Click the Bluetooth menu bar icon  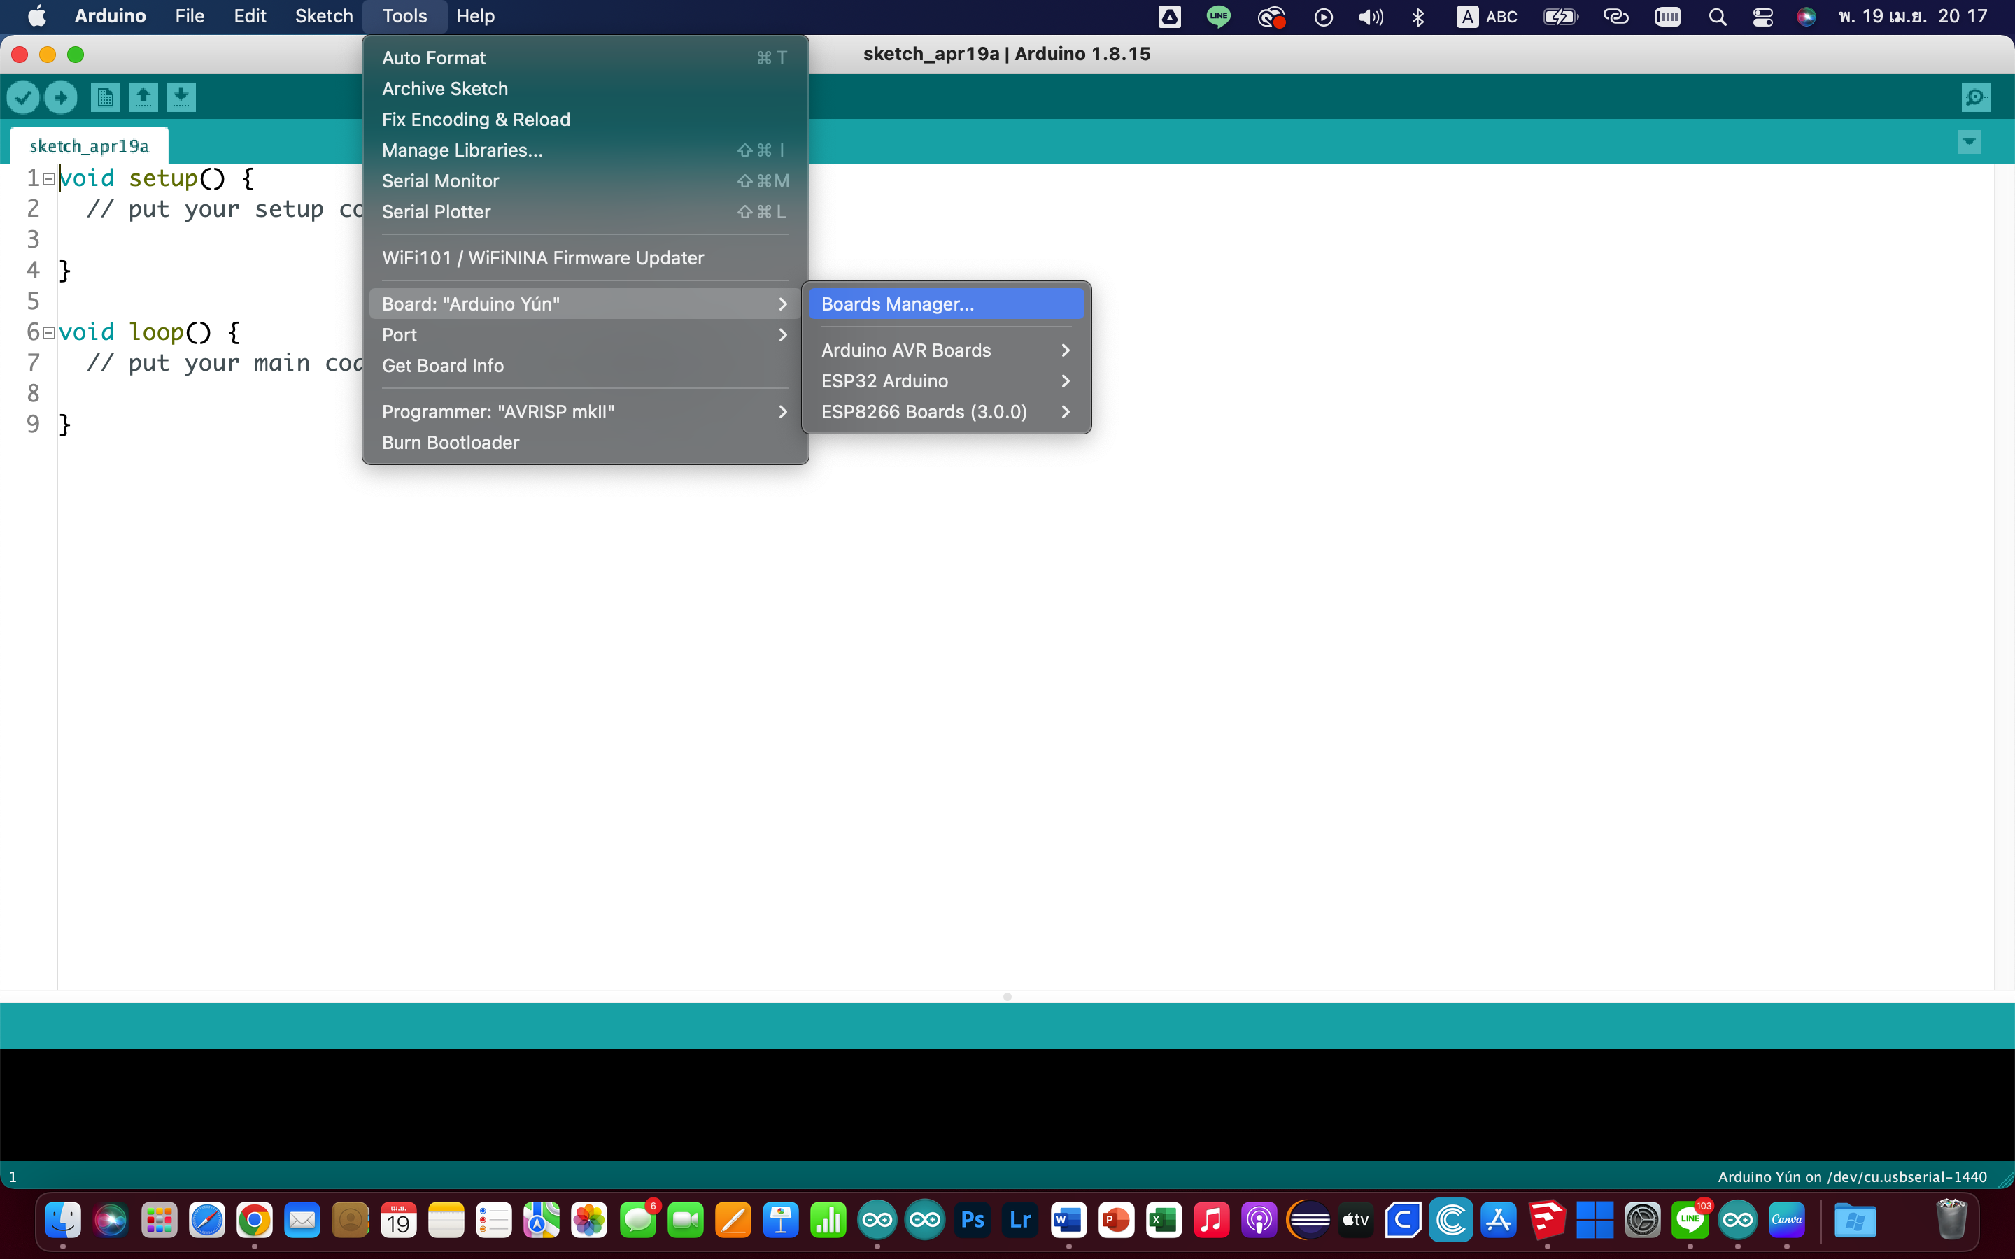[x=1419, y=17]
